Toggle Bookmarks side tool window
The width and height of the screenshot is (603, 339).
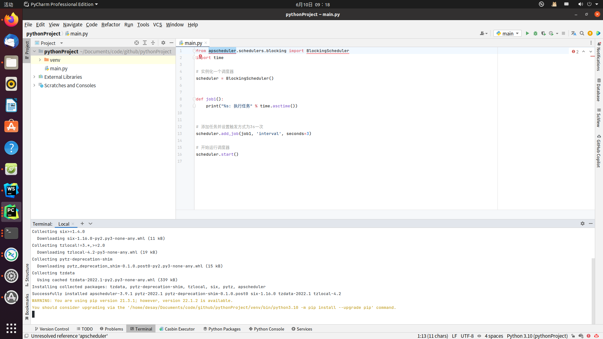27,306
